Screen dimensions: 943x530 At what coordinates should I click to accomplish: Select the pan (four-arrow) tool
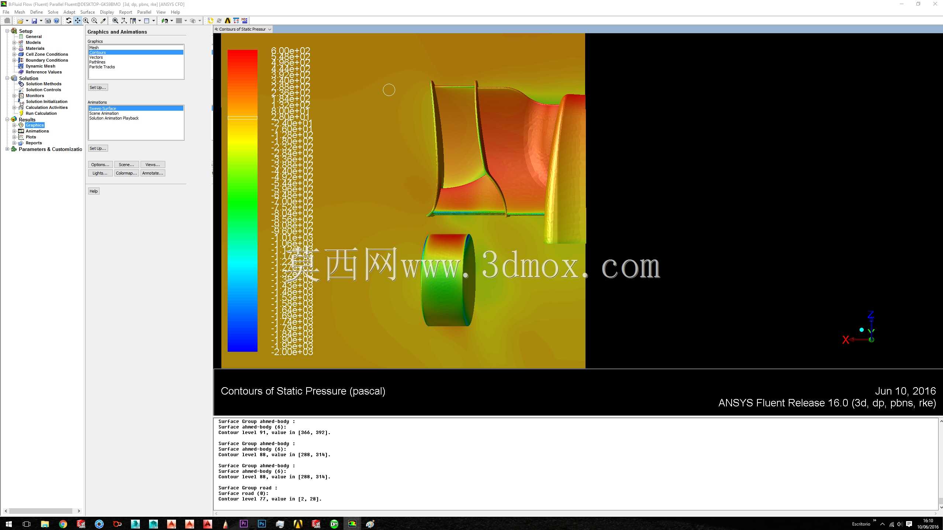pos(77,21)
